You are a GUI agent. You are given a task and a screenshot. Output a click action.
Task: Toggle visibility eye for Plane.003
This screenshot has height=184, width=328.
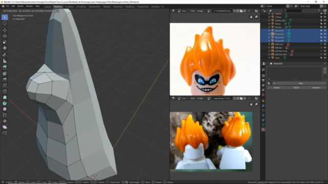[x=325, y=34]
